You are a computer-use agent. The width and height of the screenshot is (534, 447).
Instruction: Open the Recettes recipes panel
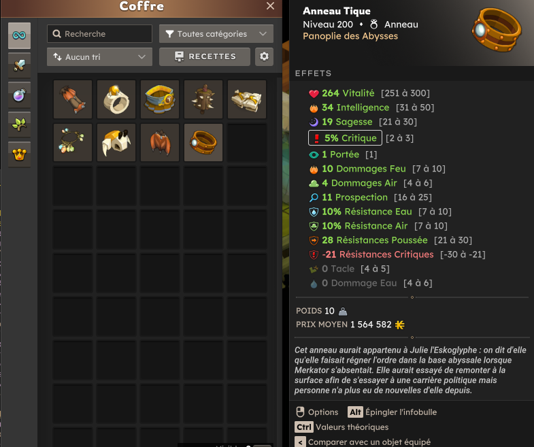pos(205,56)
